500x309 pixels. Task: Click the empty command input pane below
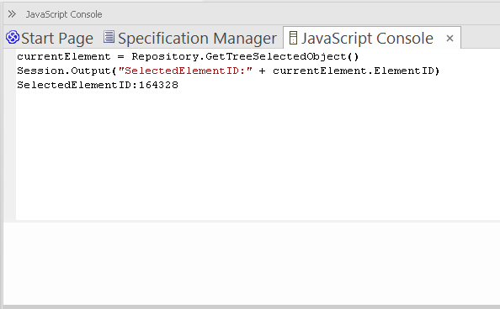[252, 264]
